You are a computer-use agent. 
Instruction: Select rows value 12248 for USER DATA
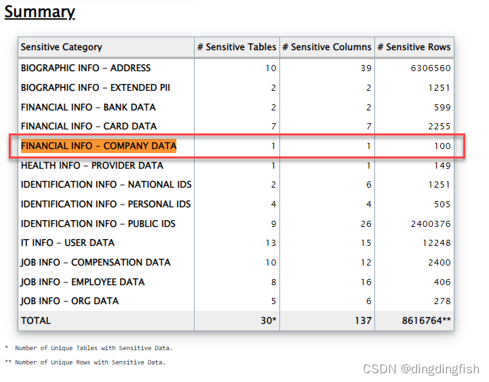(x=437, y=243)
